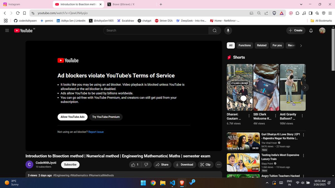Click the Share button under video
Screen dimensions: 335x188
162,165
